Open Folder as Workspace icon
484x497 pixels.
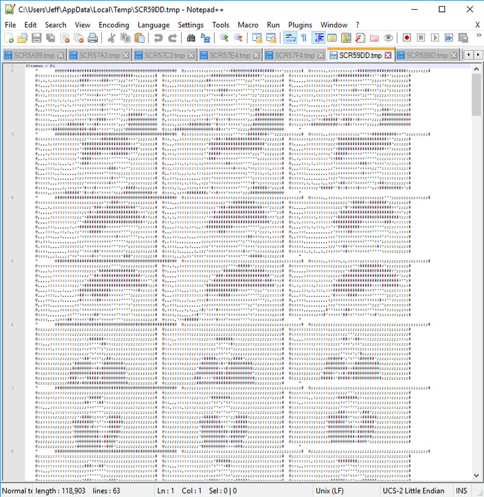click(374, 38)
